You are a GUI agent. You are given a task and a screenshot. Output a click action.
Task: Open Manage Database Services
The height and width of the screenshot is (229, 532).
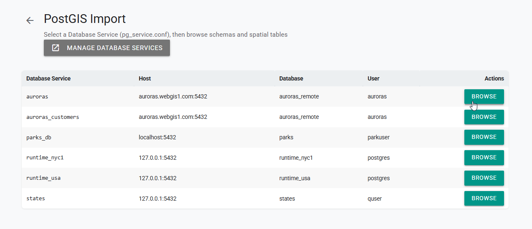107,48
